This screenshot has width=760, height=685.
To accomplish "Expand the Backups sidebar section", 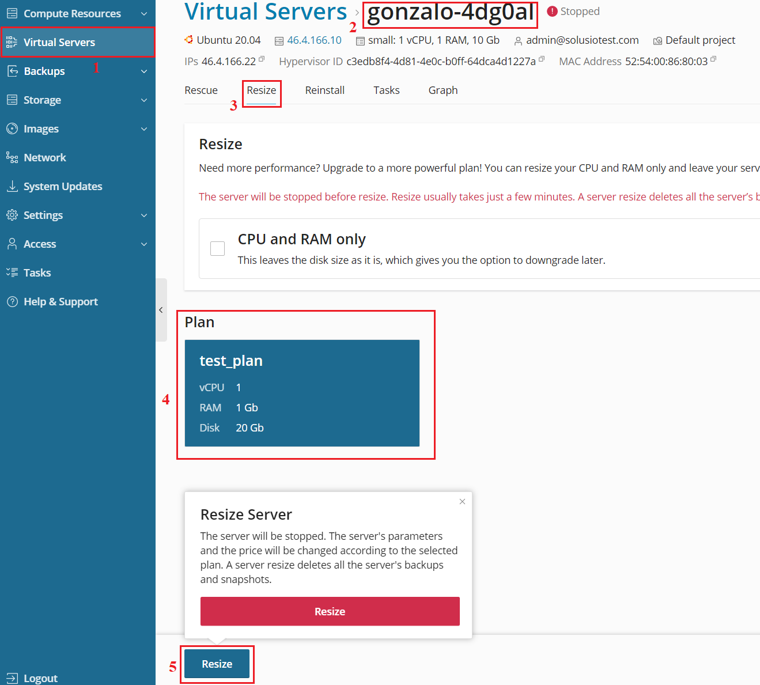I will coord(144,71).
